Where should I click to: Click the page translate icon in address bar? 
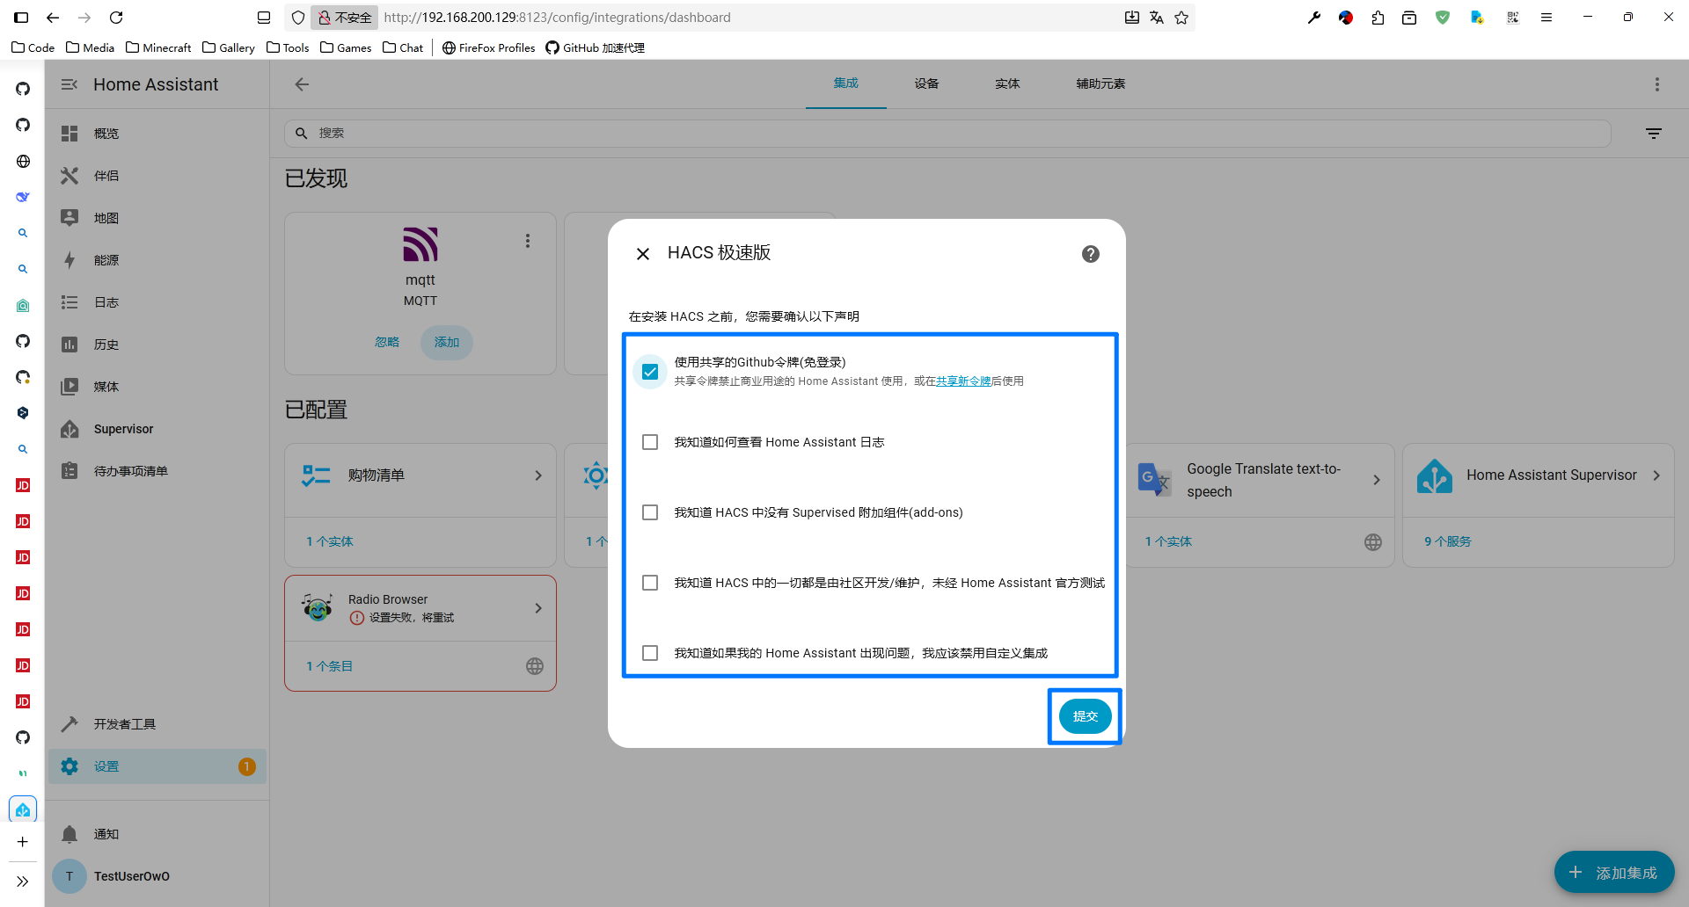click(1157, 18)
